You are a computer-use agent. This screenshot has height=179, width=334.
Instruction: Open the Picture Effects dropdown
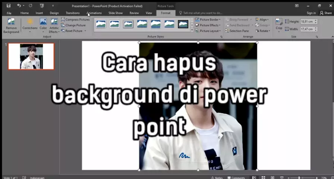pos(209,25)
